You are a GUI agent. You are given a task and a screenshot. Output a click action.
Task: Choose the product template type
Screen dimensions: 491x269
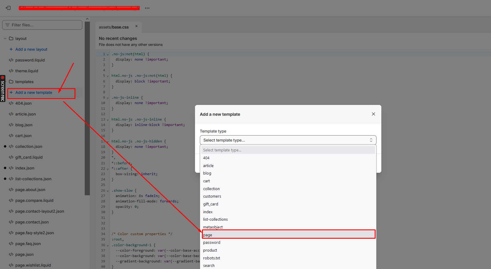pyautogui.click(x=288, y=250)
